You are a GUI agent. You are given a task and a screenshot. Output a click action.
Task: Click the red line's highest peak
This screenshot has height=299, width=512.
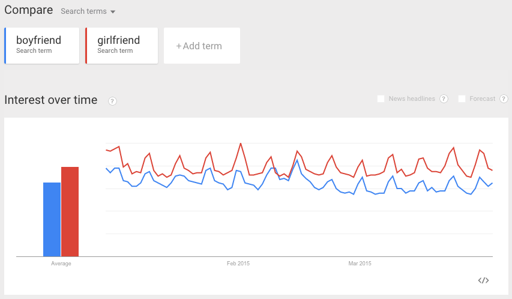241,143
